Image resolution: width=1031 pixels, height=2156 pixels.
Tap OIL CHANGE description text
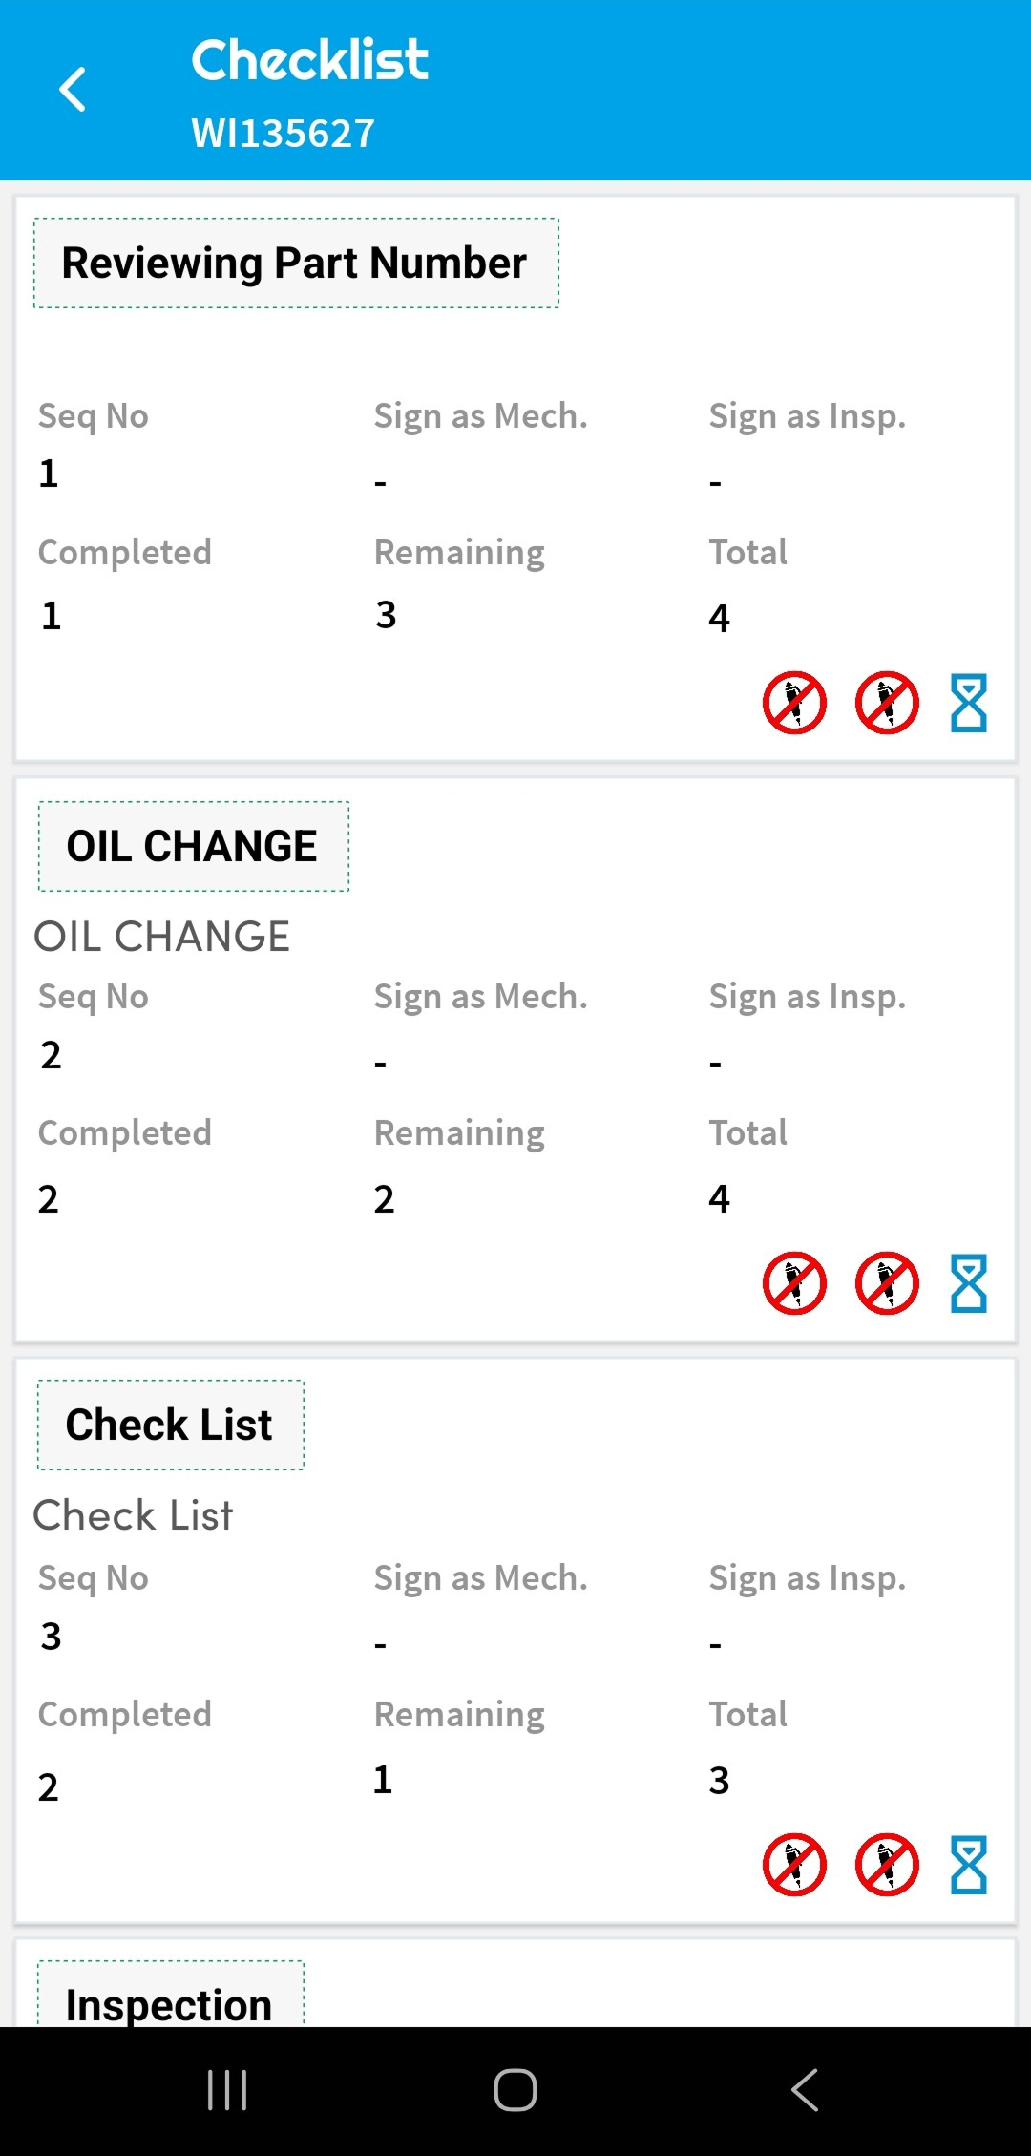point(162,937)
